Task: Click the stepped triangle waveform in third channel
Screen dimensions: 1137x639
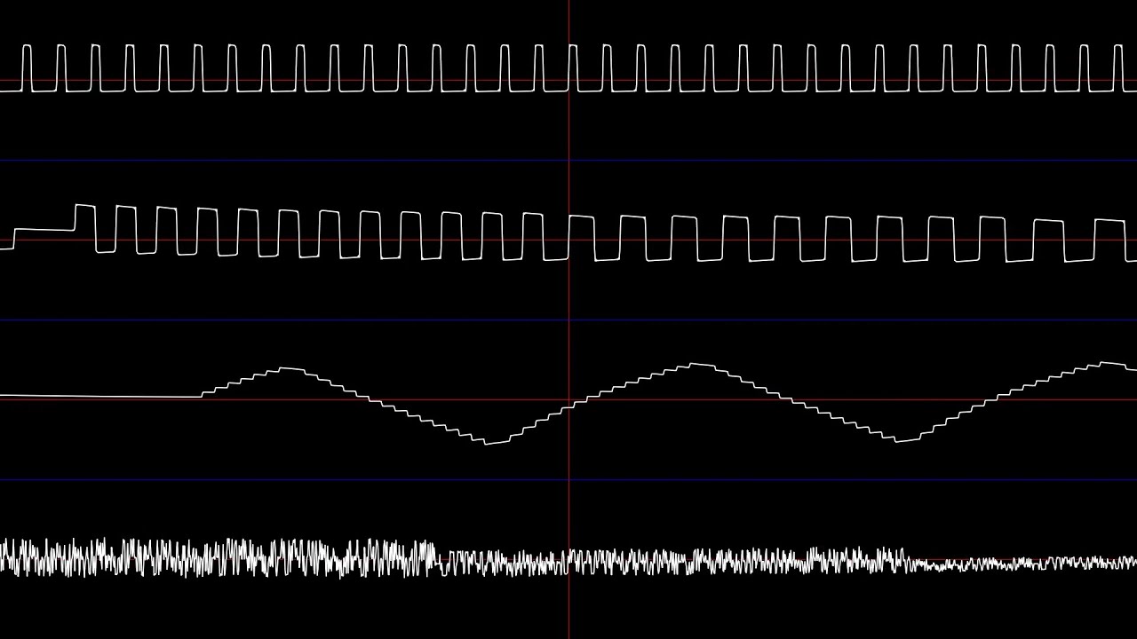Action: coord(568,402)
